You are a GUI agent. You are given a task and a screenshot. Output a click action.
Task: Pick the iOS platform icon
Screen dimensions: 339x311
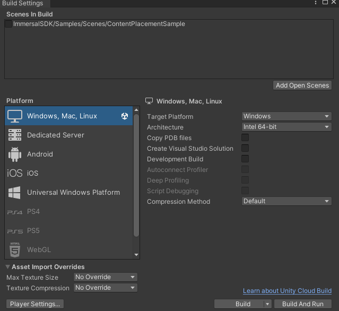point(15,173)
